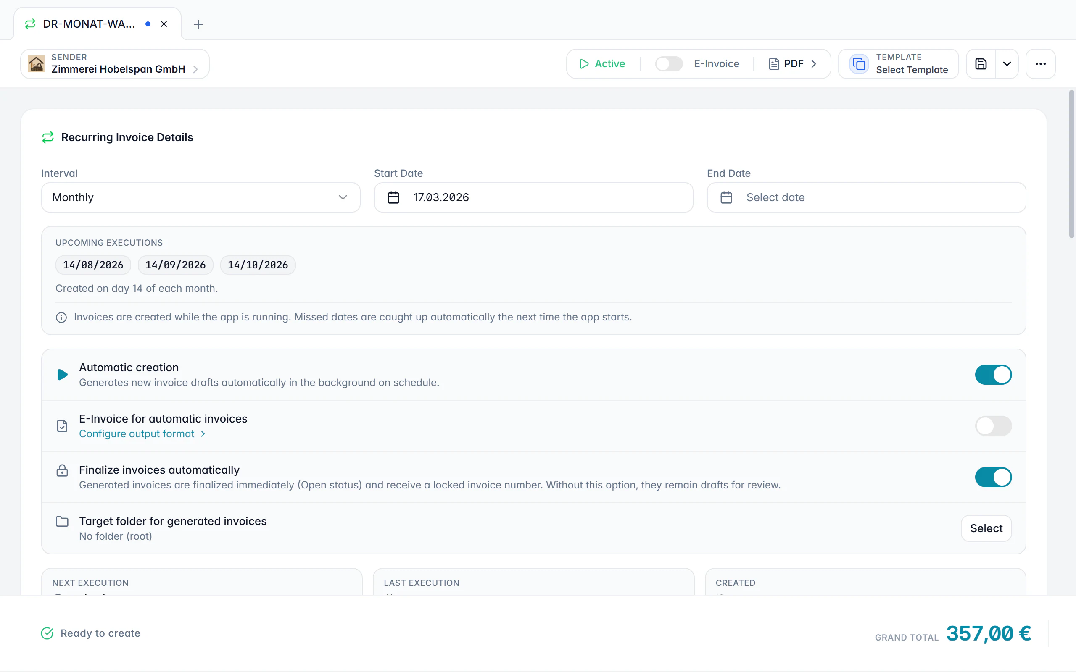
Task: Click the 'Created on day 14' text
Action: (x=137, y=289)
